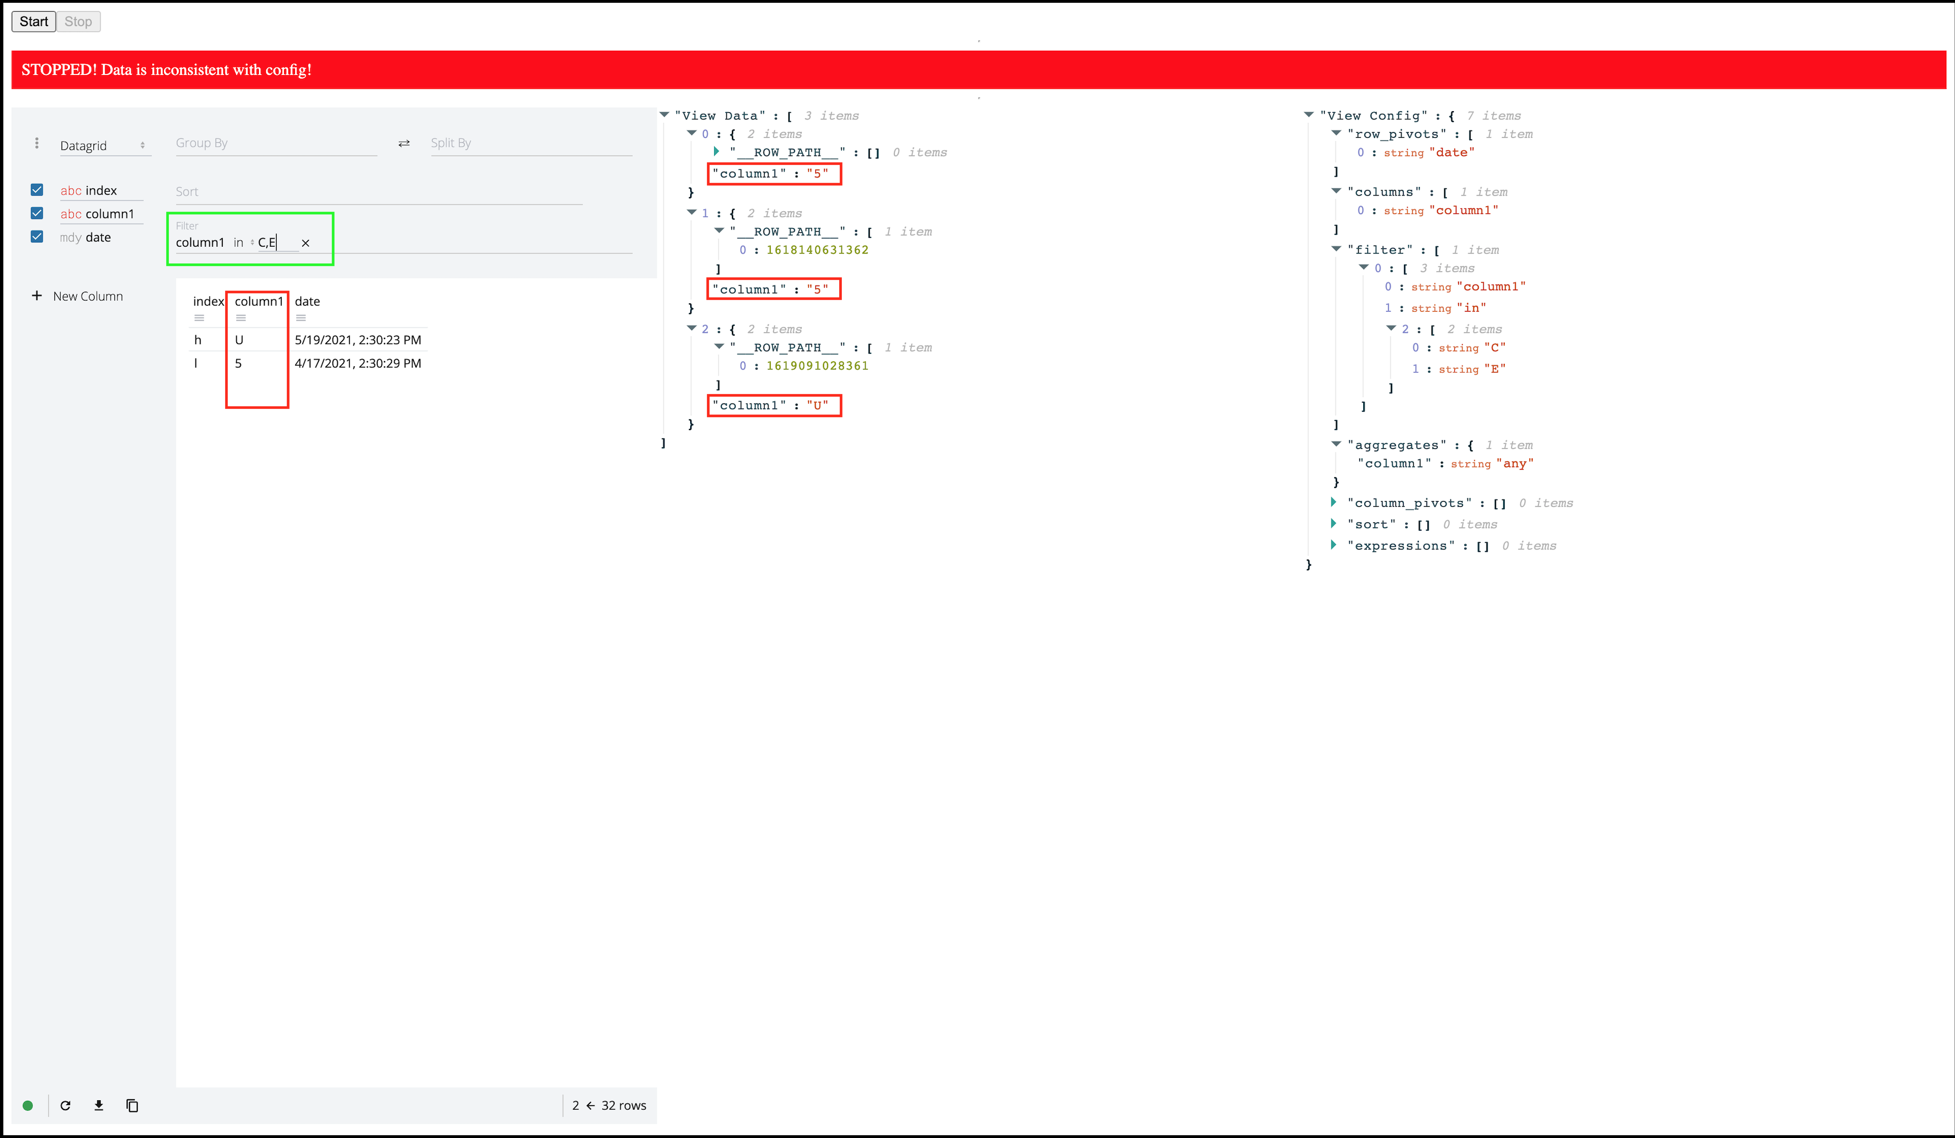
Task: Expand column_pivots in View Config
Action: pyautogui.click(x=1334, y=502)
